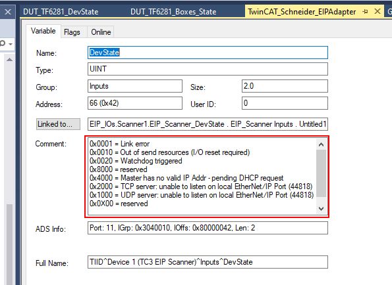
Task: Open the Flags tab
Action: [x=72, y=32]
